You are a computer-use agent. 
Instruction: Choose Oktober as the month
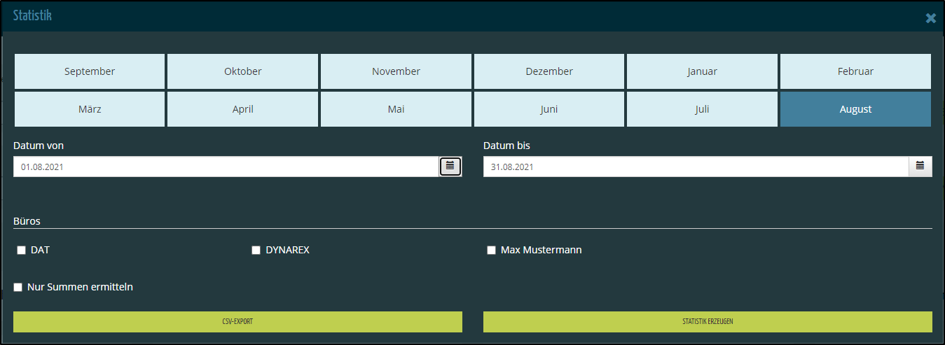242,71
